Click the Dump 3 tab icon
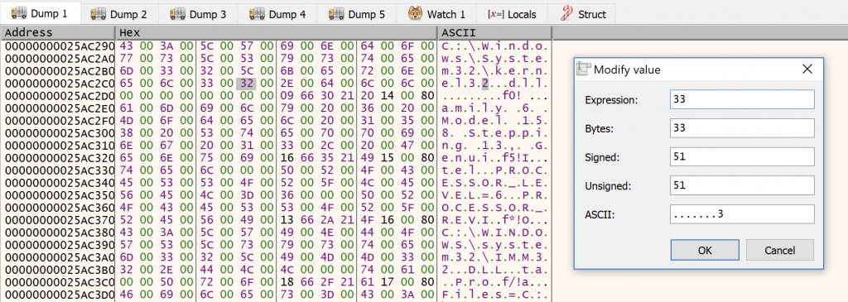This screenshot has width=848, height=302. 178,13
